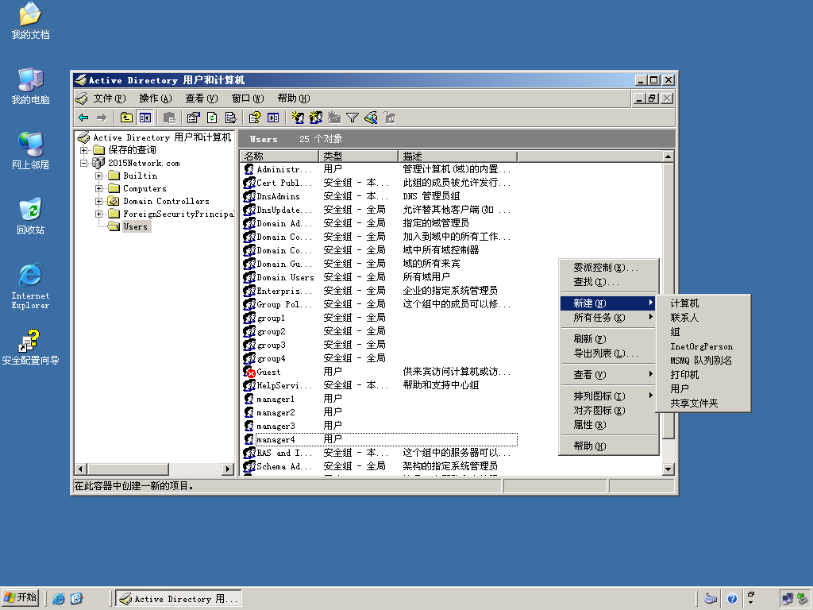Sort by Type (类型) column header
813x610 pixels.
(x=358, y=156)
